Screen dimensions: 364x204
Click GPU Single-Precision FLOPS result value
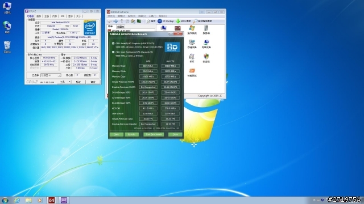(x=148, y=82)
